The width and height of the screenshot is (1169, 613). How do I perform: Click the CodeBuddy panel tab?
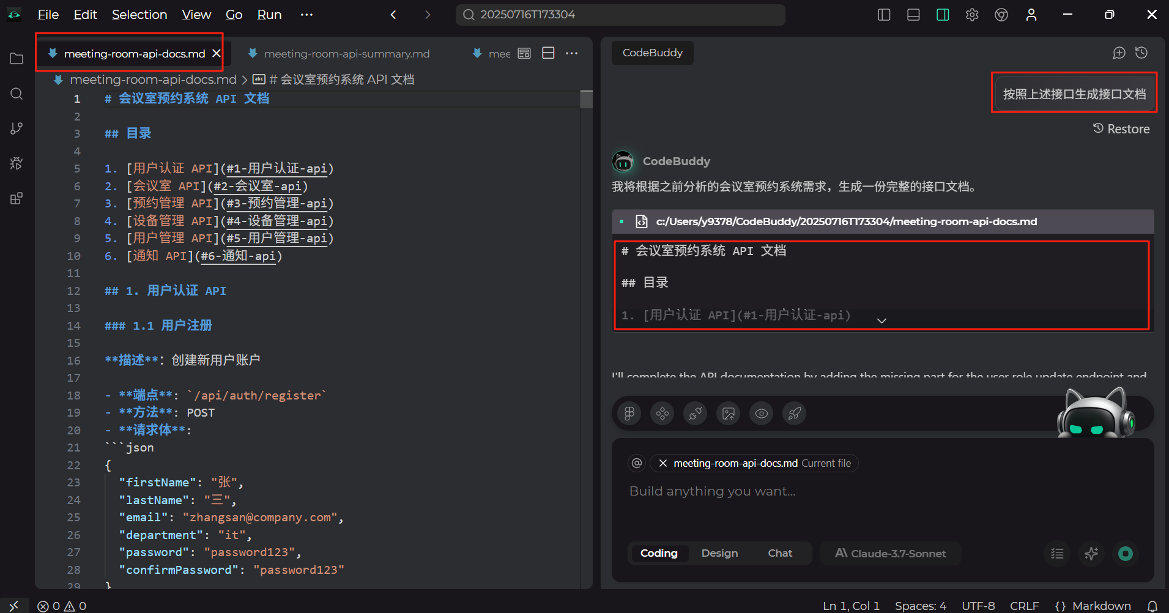(x=652, y=53)
